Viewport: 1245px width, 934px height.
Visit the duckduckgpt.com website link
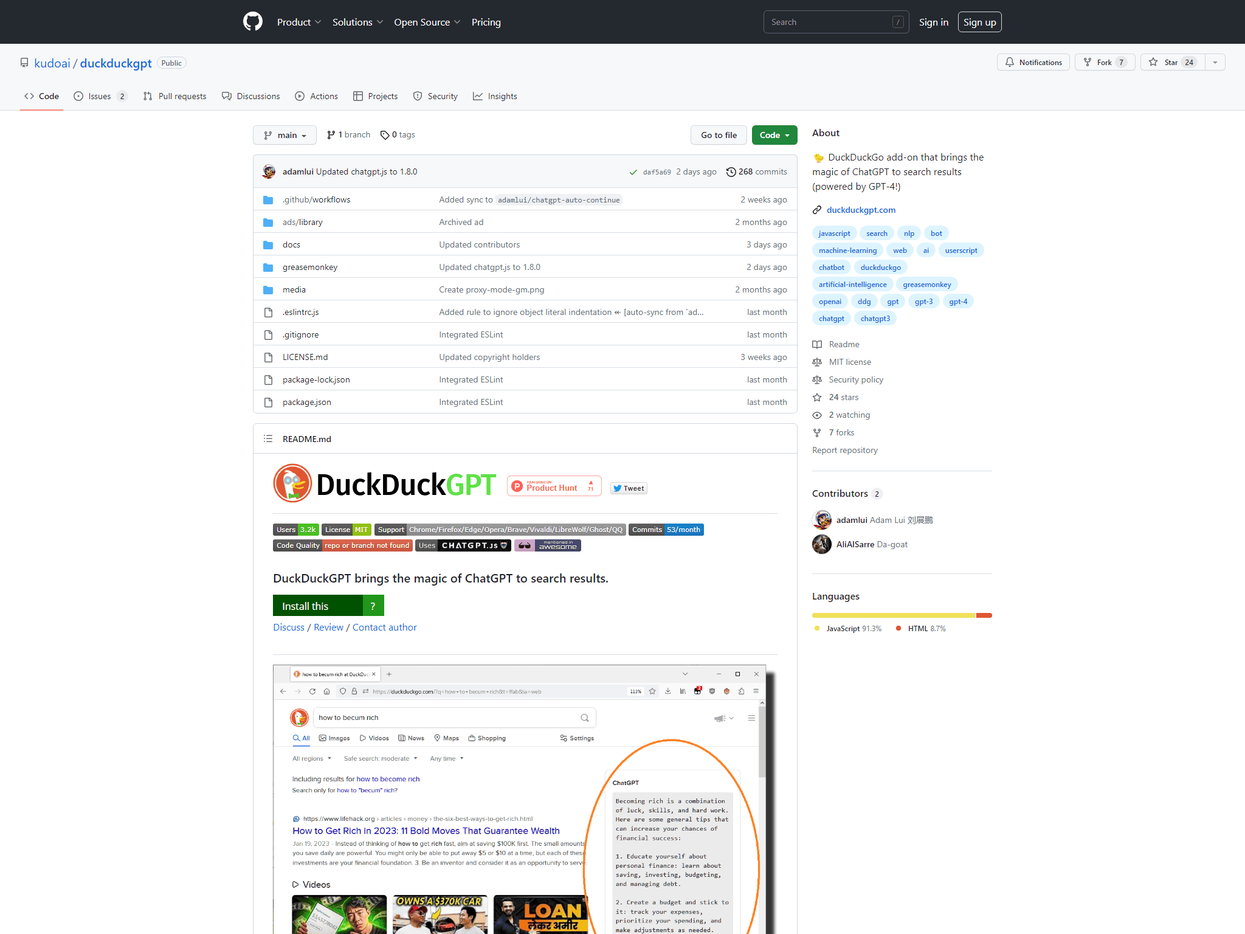pos(861,210)
